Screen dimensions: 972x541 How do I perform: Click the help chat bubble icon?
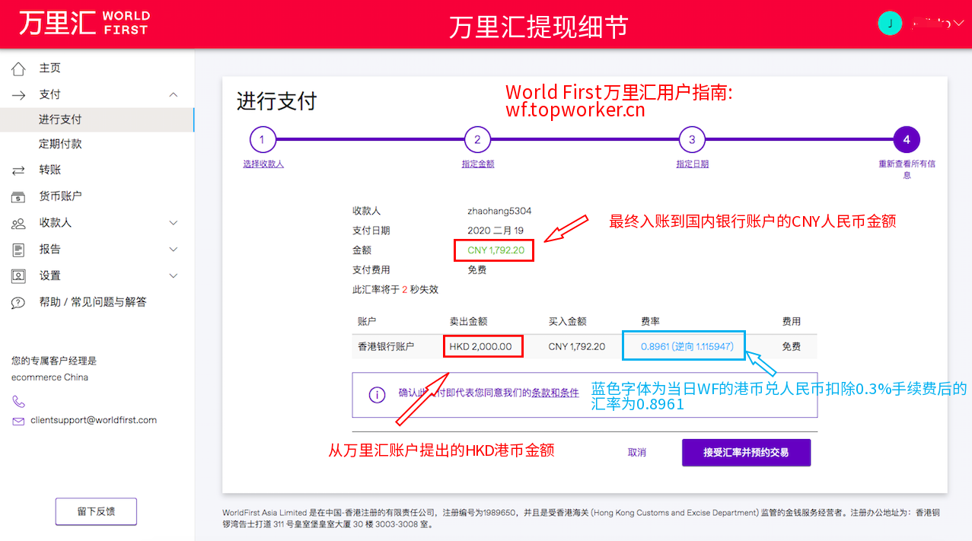18,303
